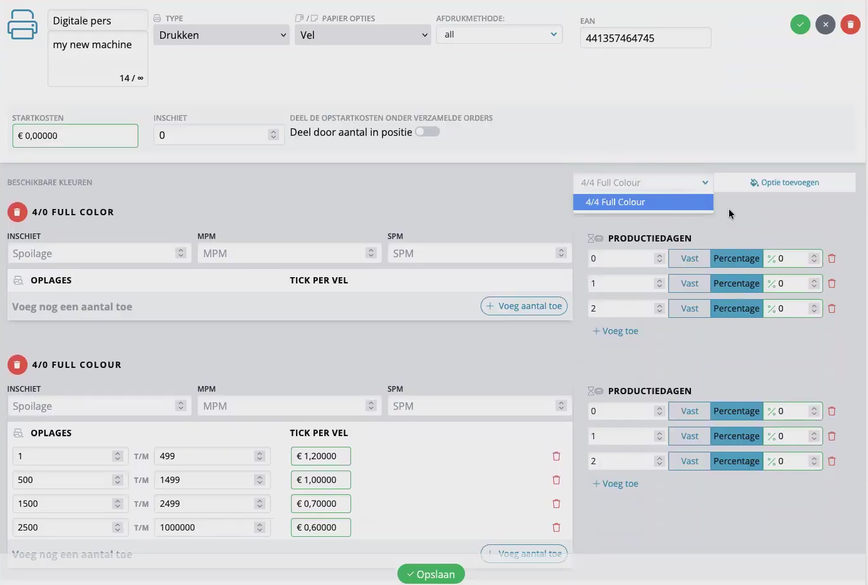868x585 pixels.
Task: Expand the Afdrukmethode dropdown
Action: point(499,34)
